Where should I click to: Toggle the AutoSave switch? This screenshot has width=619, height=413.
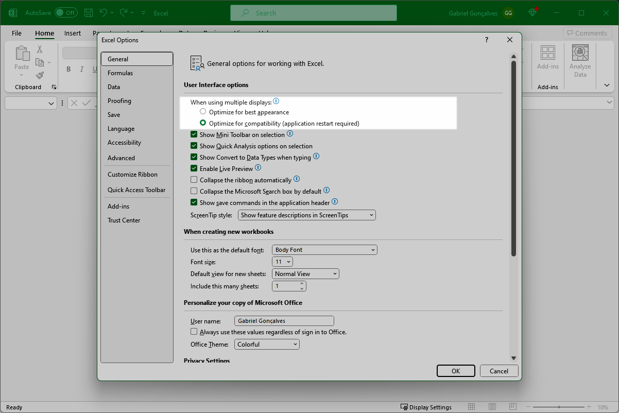point(66,13)
